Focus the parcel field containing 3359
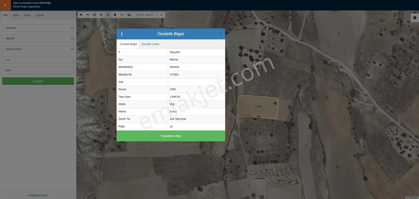 pyautogui.click(x=38, y=70)
